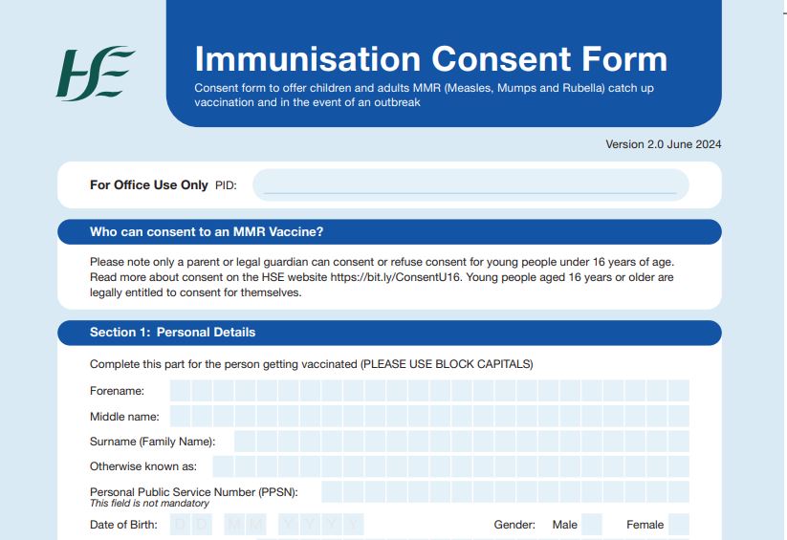787x540 pixels.
Task: Click the Date of Birth year boxes
Action: point(320,525)
